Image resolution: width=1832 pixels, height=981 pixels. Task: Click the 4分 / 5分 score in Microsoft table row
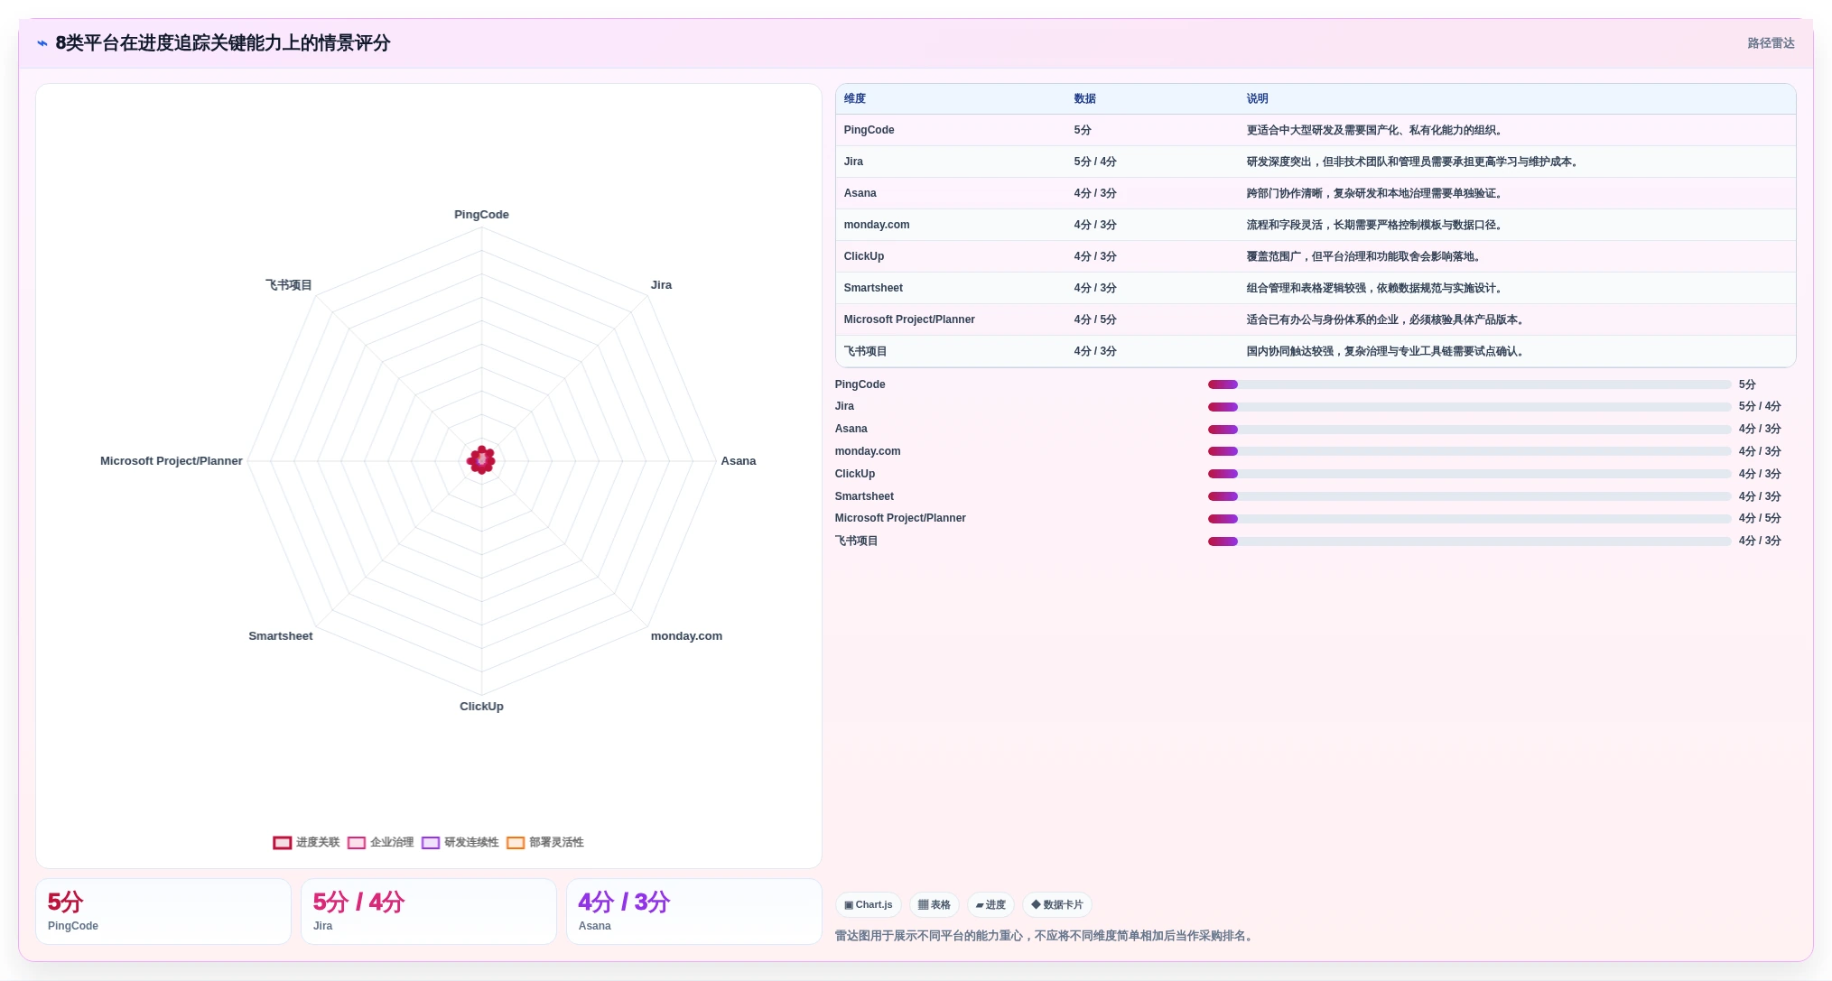[x=1095, y=319]
